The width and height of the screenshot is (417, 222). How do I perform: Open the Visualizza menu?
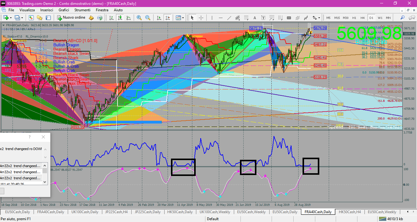pos(27,10)
